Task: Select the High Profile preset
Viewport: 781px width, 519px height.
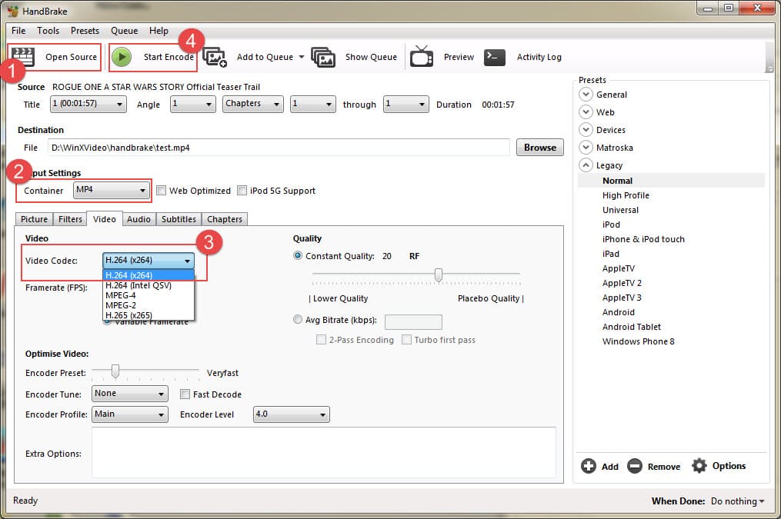Action: tap(626, 195)
